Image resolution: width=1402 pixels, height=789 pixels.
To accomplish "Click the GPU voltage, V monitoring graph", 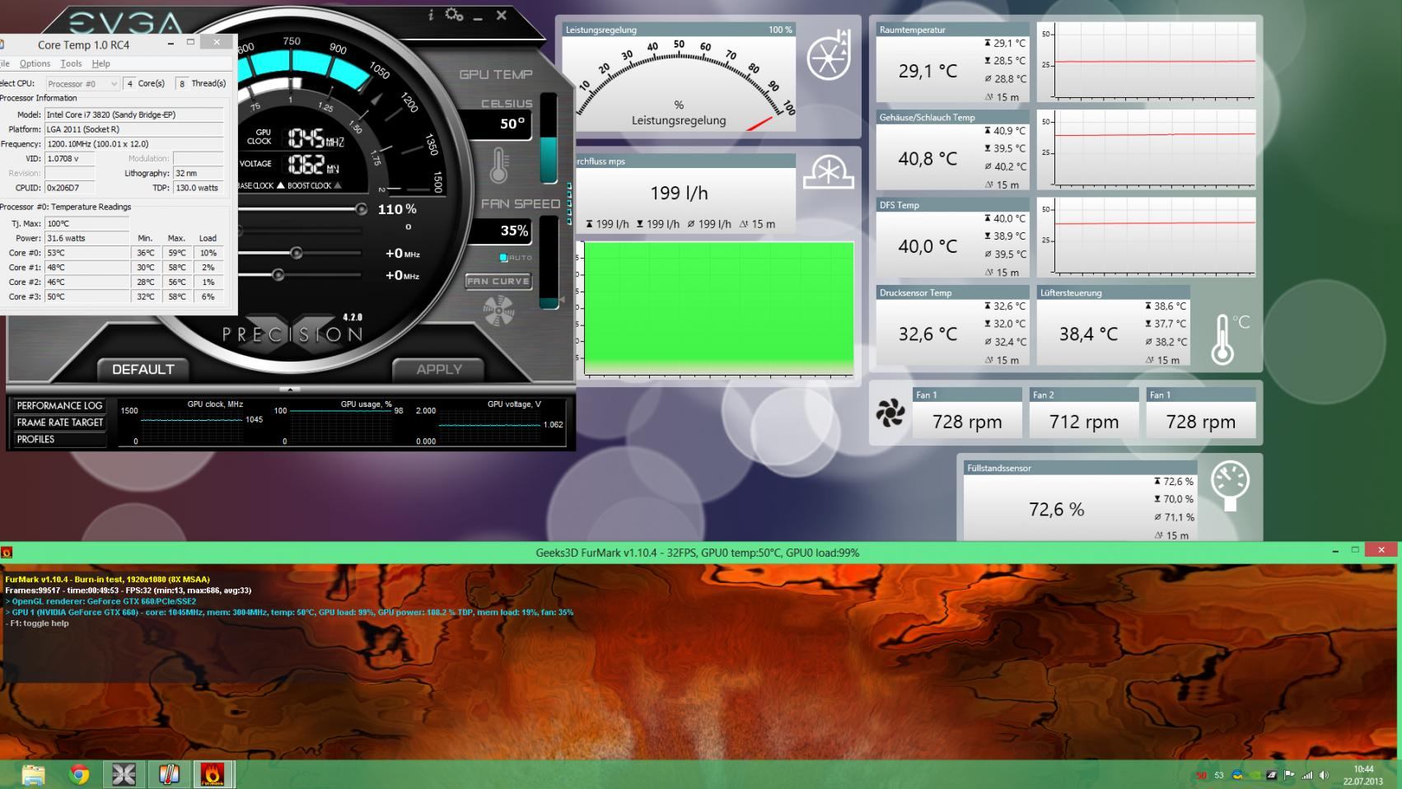I will point(491,426).
